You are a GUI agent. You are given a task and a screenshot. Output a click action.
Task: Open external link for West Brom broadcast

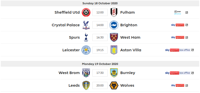192,73
